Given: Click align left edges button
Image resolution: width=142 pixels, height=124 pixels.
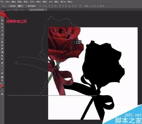Looking at the screenshot, I should click(49, 6).
